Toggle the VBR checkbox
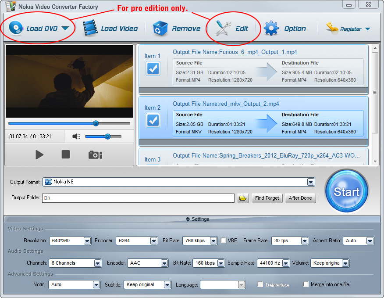 coord(224,241)
